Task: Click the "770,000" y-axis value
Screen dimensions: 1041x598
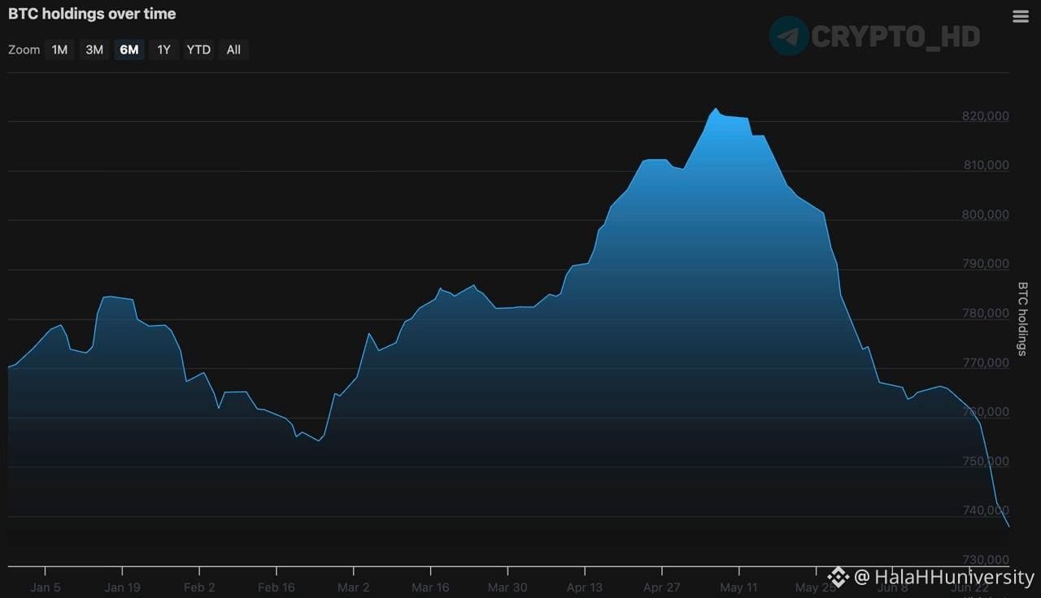Action: coord(986,362)
